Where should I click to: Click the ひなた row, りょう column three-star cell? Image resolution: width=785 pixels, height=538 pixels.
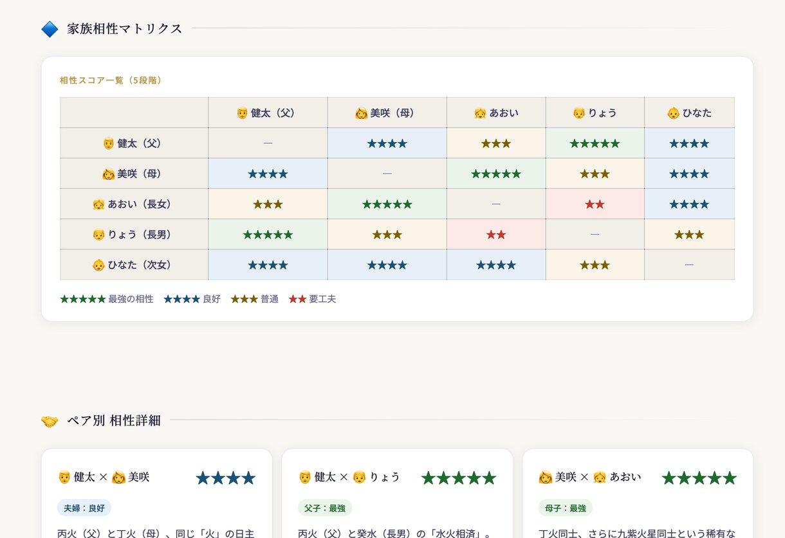point(595,265)
